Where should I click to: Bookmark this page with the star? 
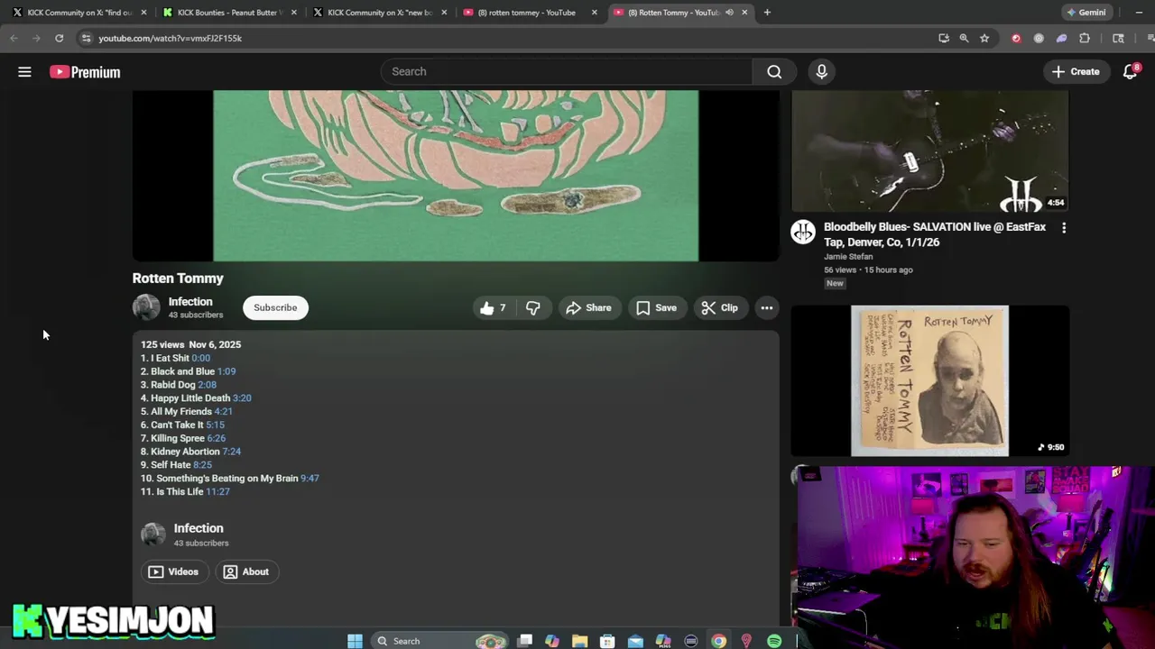[x=984, y=38]
